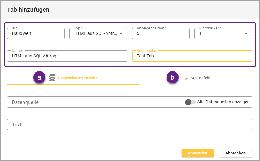Focus the empty Text input field
The height and width of the screenshot is (161, 260).
pos(129,125)
